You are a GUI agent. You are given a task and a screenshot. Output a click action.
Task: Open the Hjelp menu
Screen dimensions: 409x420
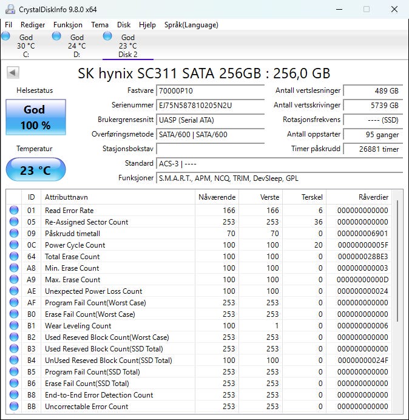(147, 25)
